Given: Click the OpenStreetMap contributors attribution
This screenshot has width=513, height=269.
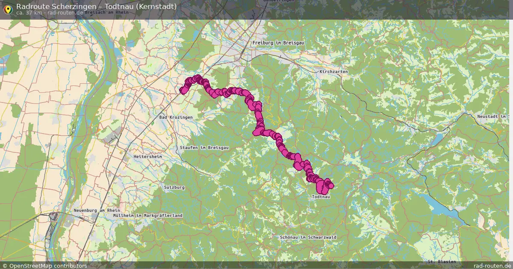Looking at the screenshot, I should pyautogui.click(x=44, y=266).
